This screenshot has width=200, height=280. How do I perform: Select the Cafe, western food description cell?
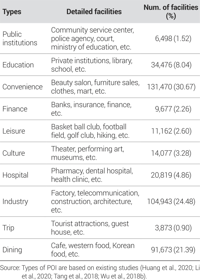[93, 250]
